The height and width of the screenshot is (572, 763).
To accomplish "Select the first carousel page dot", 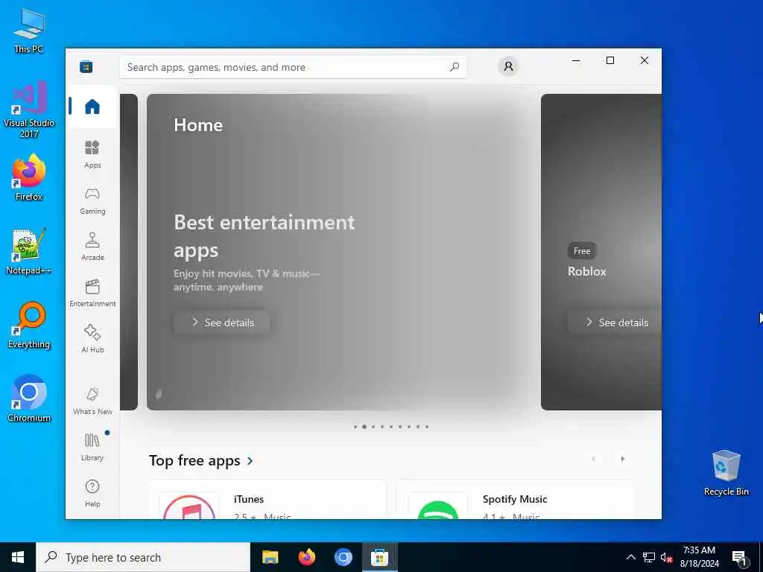I will (x=355, y=427).
